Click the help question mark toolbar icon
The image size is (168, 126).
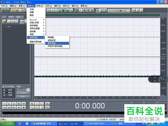(x=141, y=10)
